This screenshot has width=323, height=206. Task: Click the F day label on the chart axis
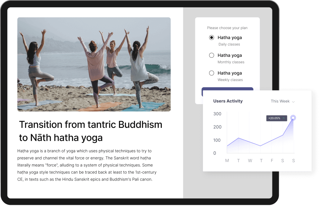(272, 161)
